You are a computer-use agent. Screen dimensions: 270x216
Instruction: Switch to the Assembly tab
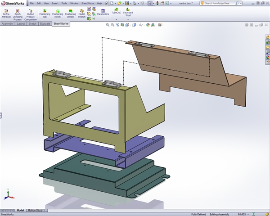[x=8, y=23]
